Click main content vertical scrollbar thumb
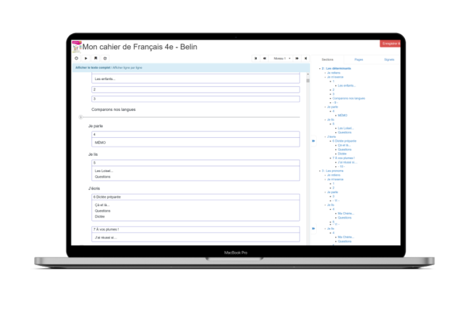This screenshot has width=474, height=312. tap(307, 81)
